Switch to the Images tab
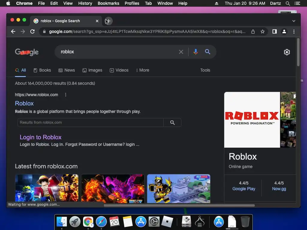Viewport: 307px width, 230px height. pos(92,70)
